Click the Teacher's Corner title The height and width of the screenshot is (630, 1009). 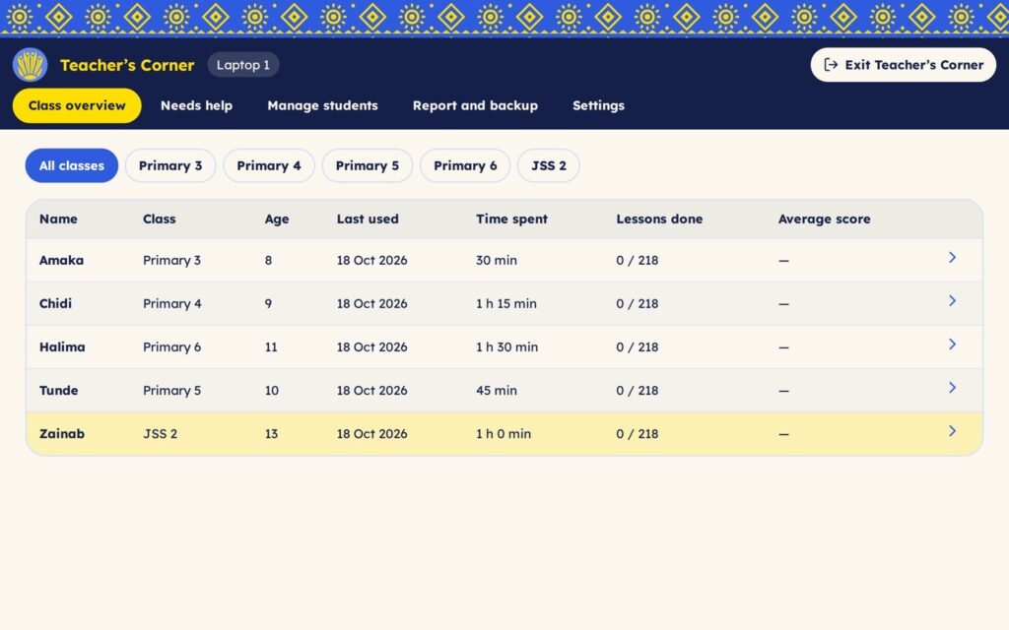coord(127,65)
